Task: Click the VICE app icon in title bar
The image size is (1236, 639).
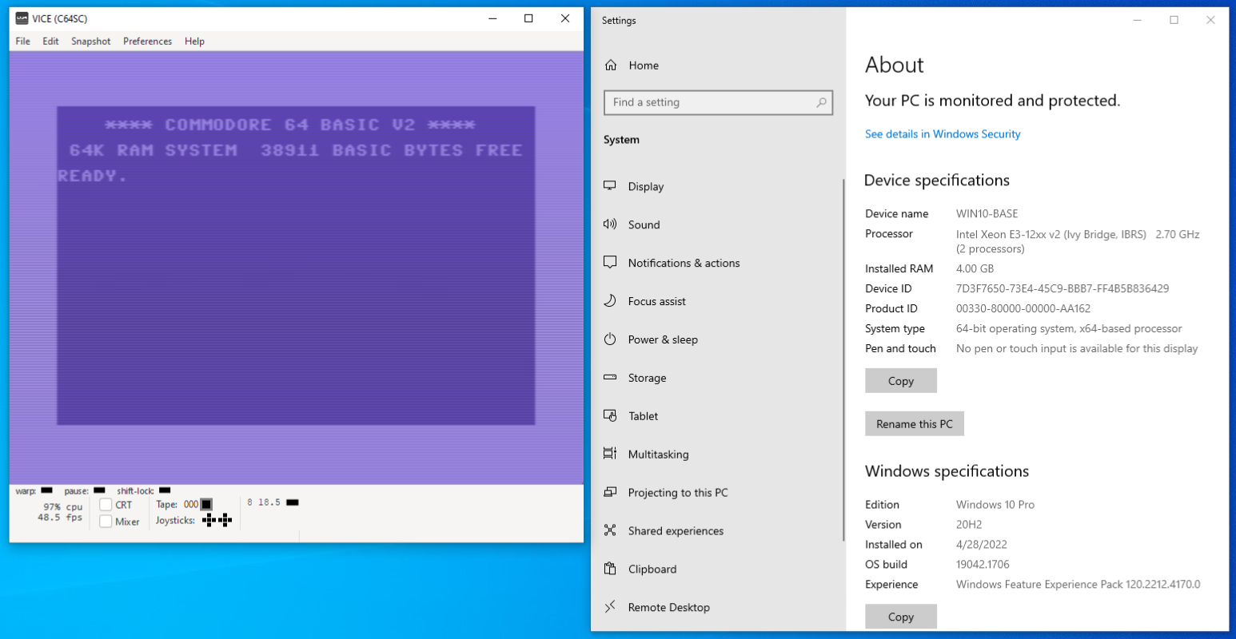Action: tap(22, 18)
